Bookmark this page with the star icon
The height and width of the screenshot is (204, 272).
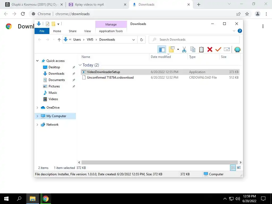click(x=247, y=14)
